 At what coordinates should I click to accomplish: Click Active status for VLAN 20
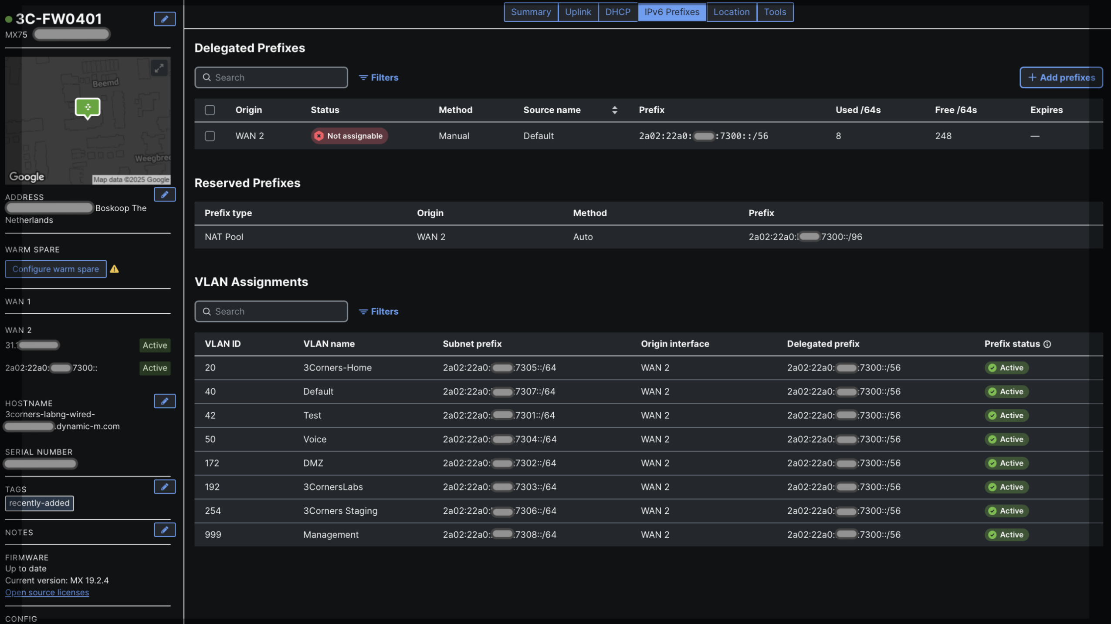1006,368
